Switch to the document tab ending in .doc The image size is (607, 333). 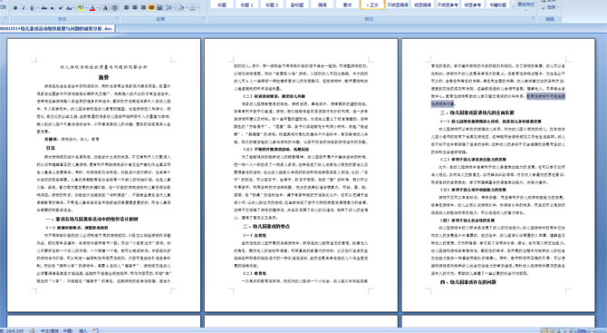pyautogui.click(x=57, y=29)
